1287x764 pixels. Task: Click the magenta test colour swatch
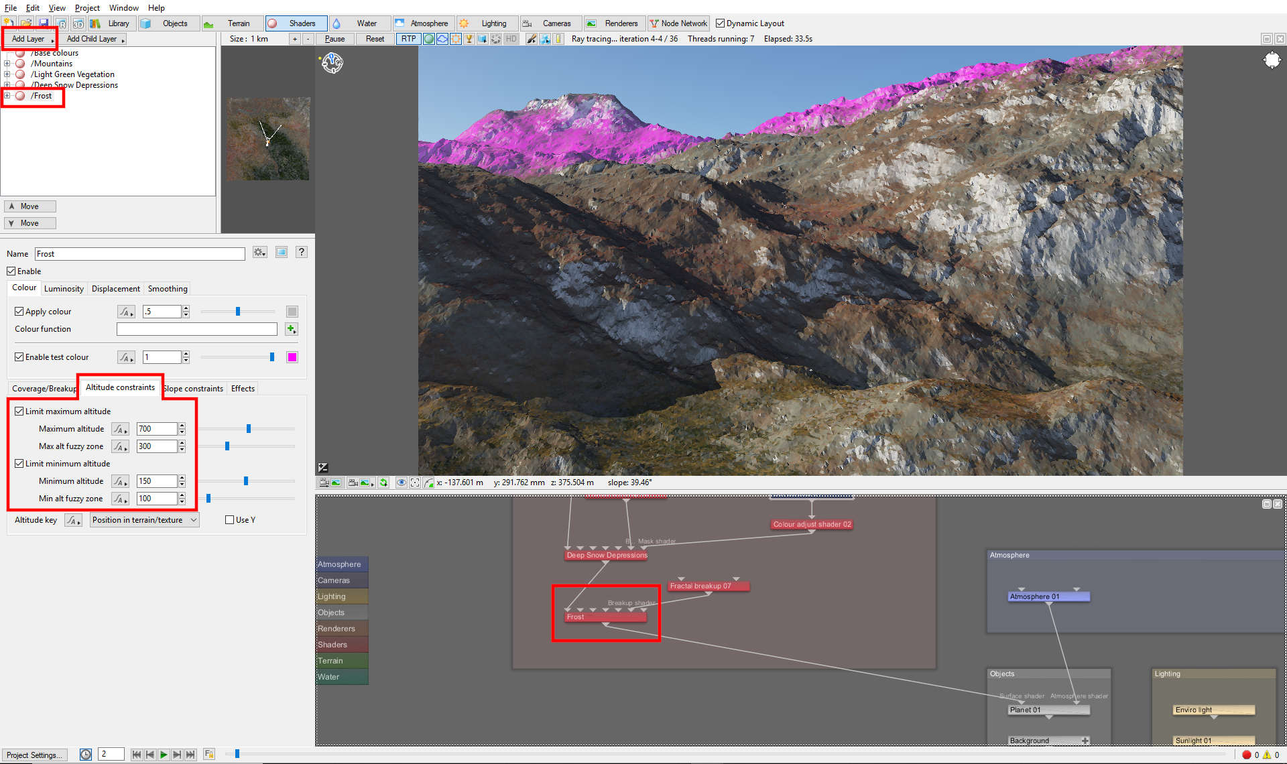[292, 357]
